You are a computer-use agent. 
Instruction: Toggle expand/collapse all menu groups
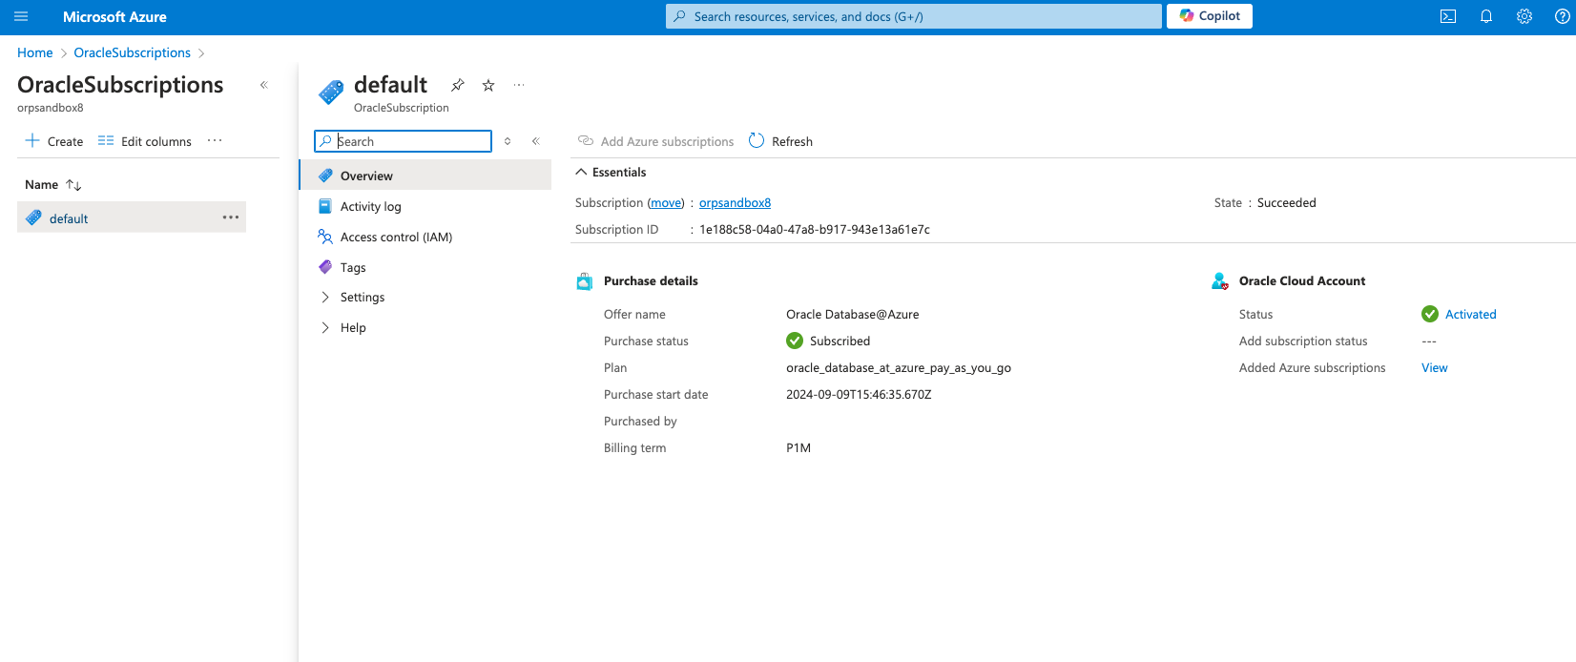(508, 141)
